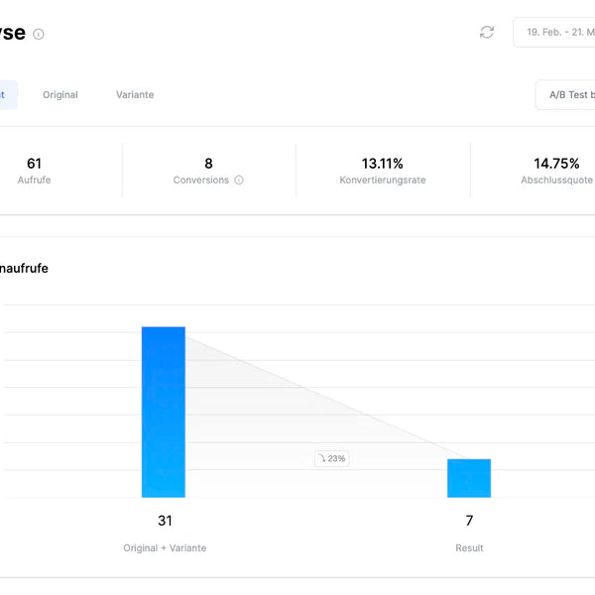Click the Conversions count of 8
Screen dimensions: 595x595
coord(208,164)
